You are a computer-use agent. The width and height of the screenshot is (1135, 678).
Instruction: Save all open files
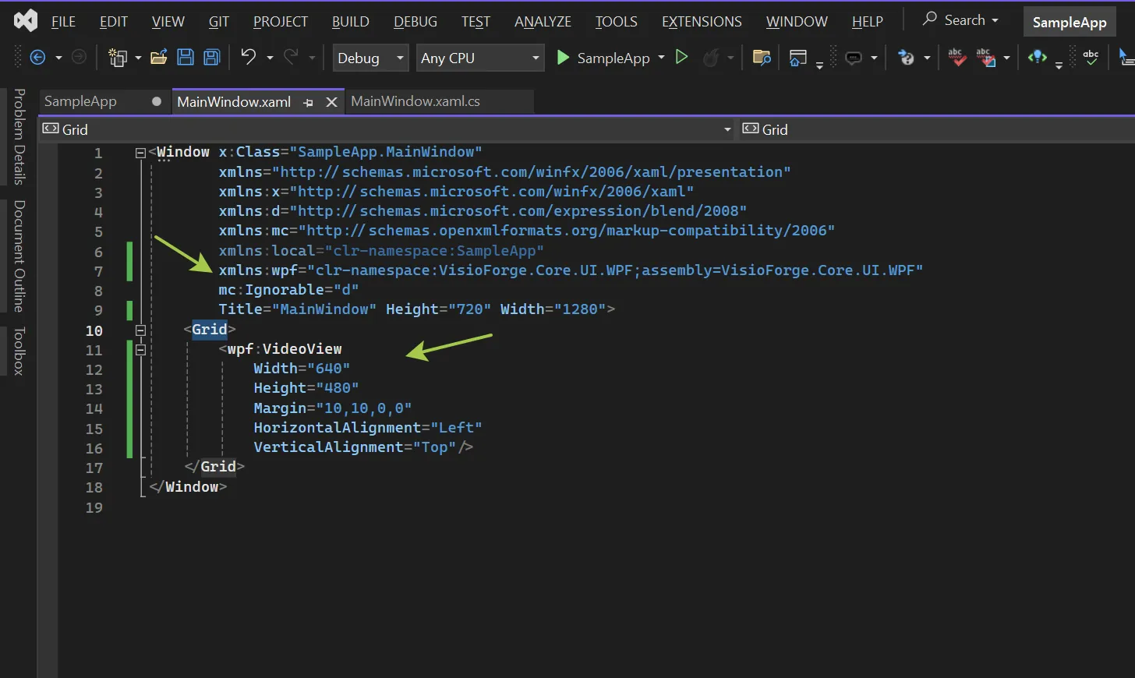[x=211, y=57]
